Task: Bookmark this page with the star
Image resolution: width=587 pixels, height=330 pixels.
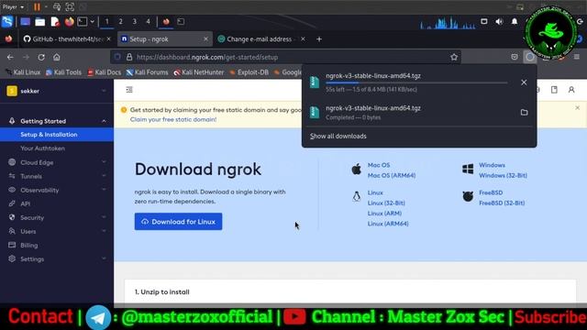Action: 454,57
